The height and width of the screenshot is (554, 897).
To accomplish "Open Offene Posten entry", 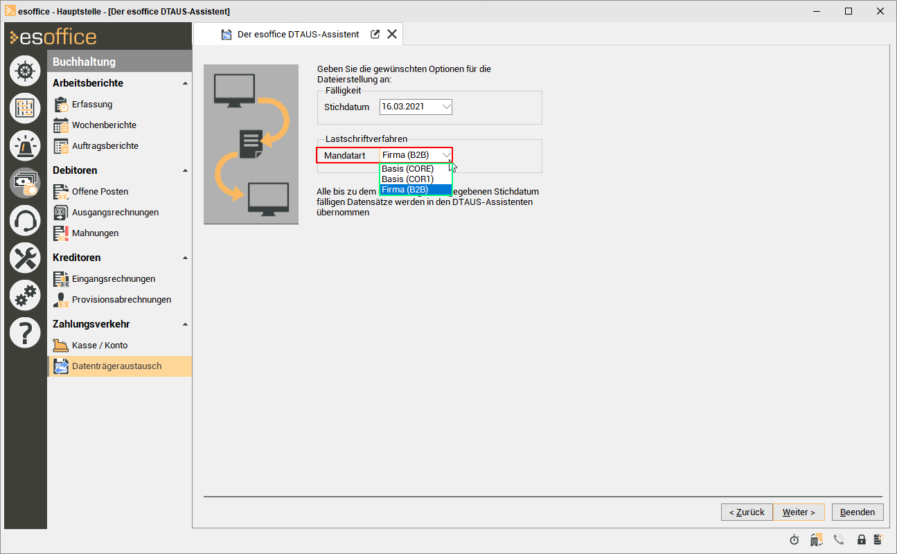I will (x=100, y=192).
